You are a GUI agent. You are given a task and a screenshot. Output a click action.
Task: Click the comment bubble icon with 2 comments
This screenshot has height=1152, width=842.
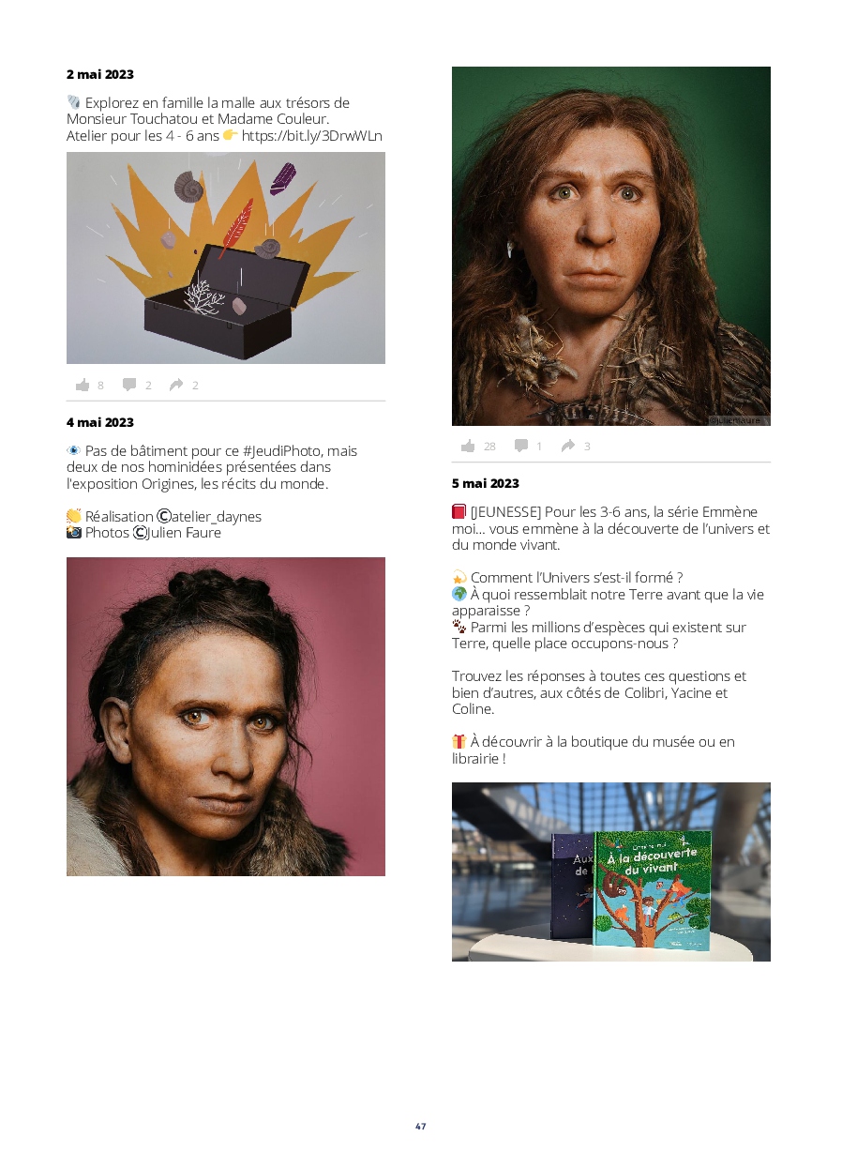tap(129, 385)
